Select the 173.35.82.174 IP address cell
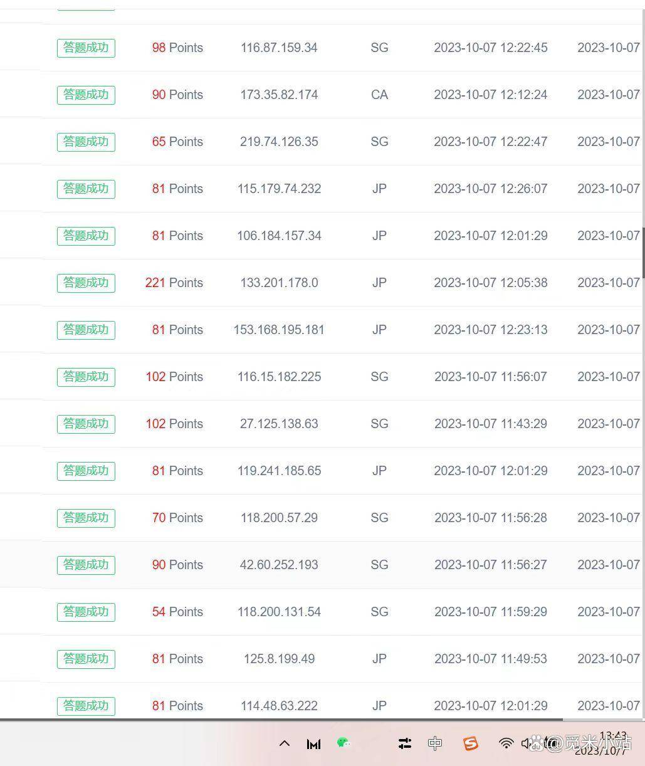645x766 pixels. [279, 95]
